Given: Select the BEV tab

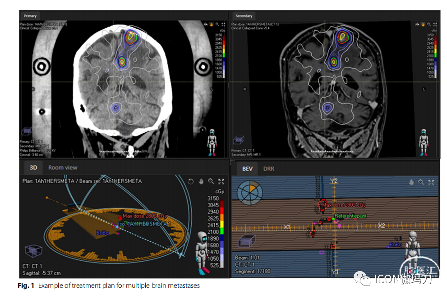Looking at the screenshot, I should pyautogui.click(x=247, y=169).
